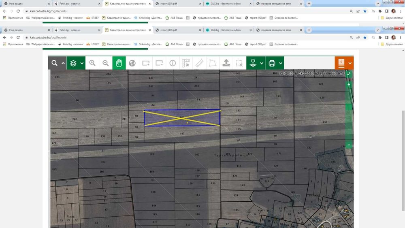
Task: Open the map search magnifier tool
Action: coord(54,63)
